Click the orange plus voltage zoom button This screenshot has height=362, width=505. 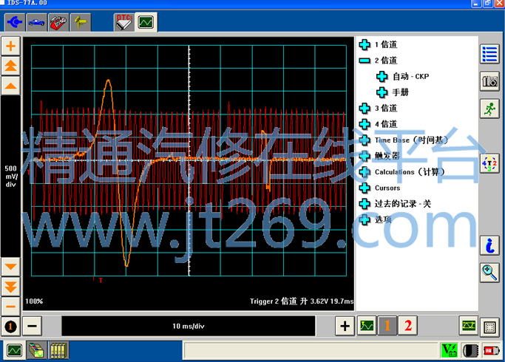click(10, 46)
